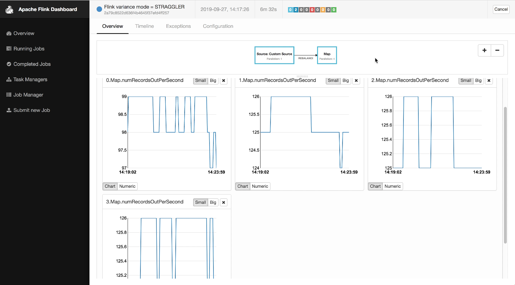The image size is (515, 285).
Task: Cancel the running Flink job
Action: click(501, 9)
